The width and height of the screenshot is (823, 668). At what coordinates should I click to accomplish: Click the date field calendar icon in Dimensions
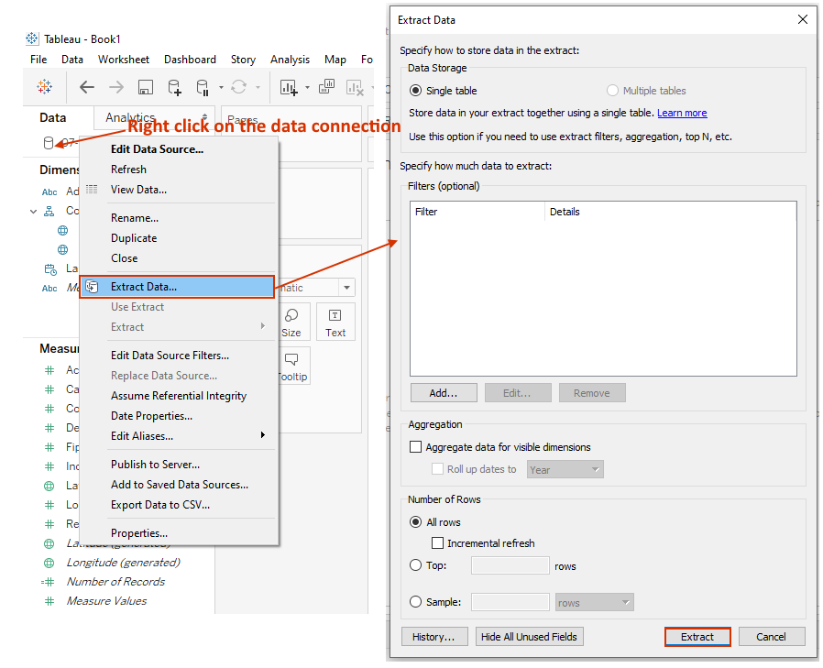click(50, 269)
